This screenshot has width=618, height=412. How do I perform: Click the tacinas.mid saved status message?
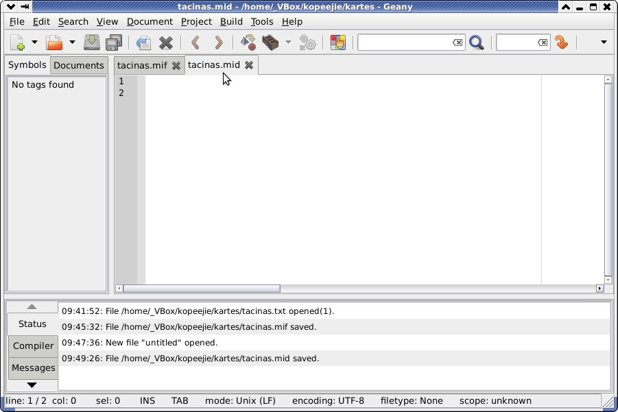[334, 359]
